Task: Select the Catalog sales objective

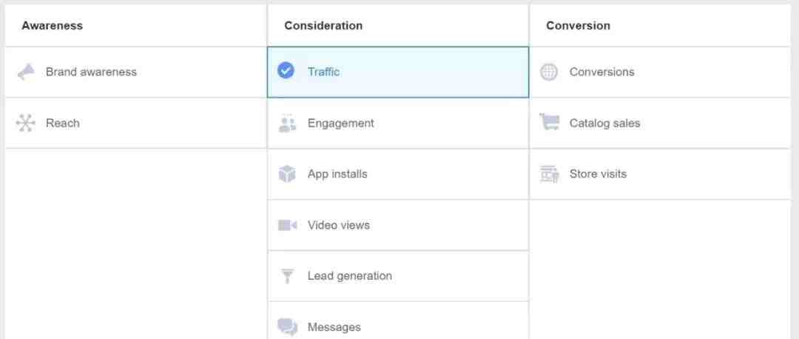Action: pos(661,123)
